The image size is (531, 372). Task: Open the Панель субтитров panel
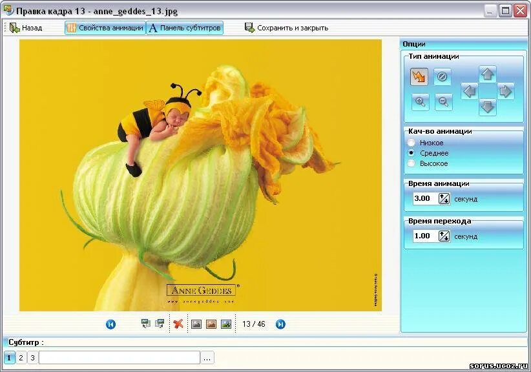coord(185,28)
